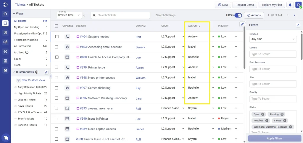The height and width of the screenshot is (143, 303).
Task: Open the Actions button menu
Action: pos(254,15)
